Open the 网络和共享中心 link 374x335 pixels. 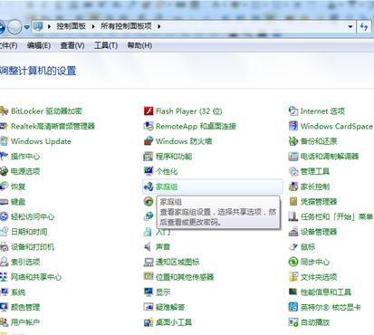36,277
